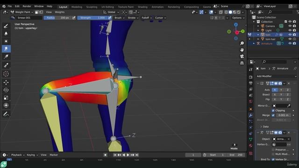Select the Gradient weight tool
The width and height of the screenshot is (299, 168).
[6, 56]
